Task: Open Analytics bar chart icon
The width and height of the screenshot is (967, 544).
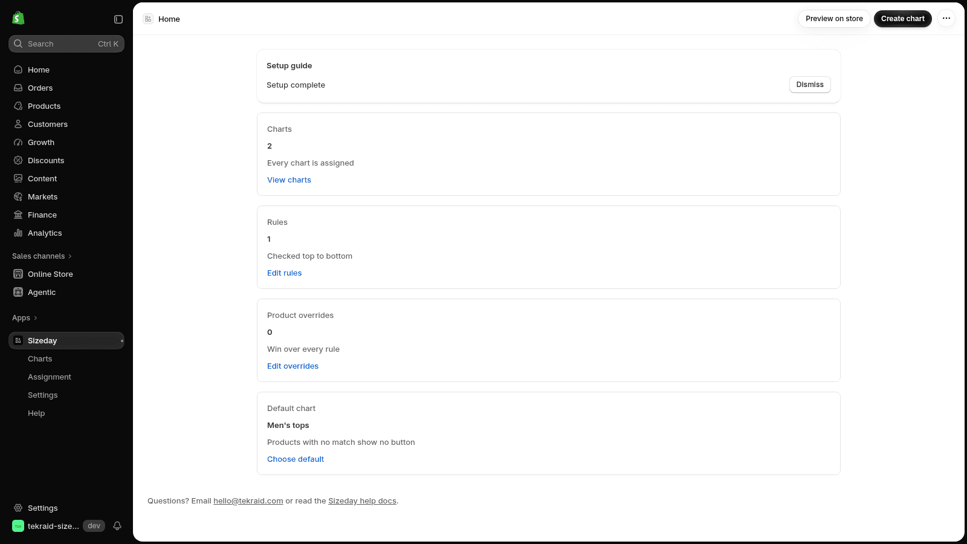Action: click(x=18, y=233)
